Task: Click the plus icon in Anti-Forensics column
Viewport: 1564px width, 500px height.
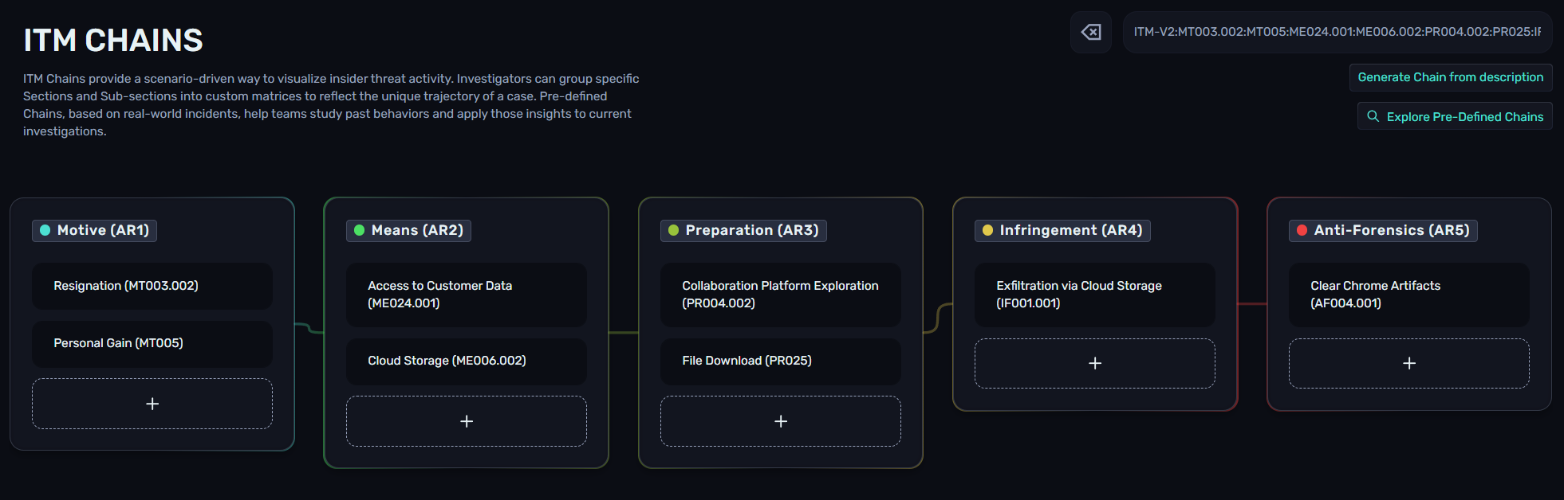Action: tap(1409, 363)
